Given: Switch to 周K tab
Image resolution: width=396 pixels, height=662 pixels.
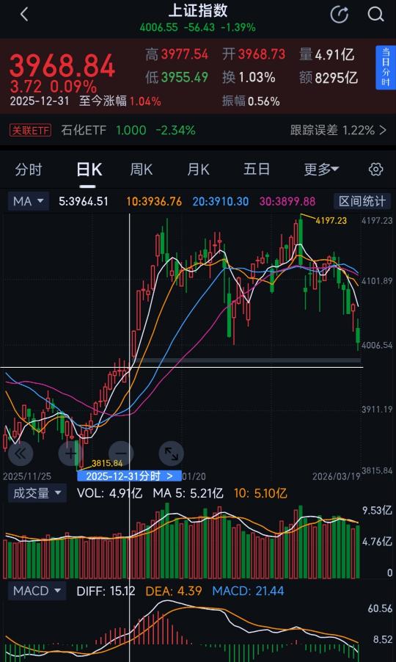Looking at the screenshot, I should 142,170.
